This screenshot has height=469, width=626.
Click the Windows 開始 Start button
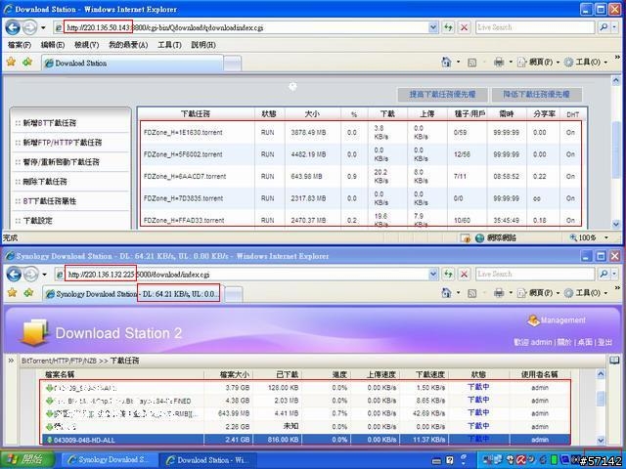tap(27, 459)
